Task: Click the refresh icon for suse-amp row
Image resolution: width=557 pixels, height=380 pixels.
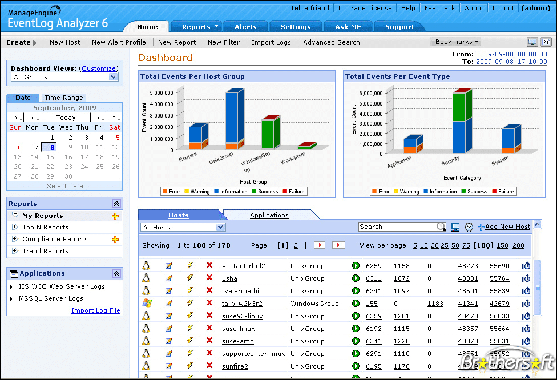Action: pyautogui.click(x=526, y=341)
